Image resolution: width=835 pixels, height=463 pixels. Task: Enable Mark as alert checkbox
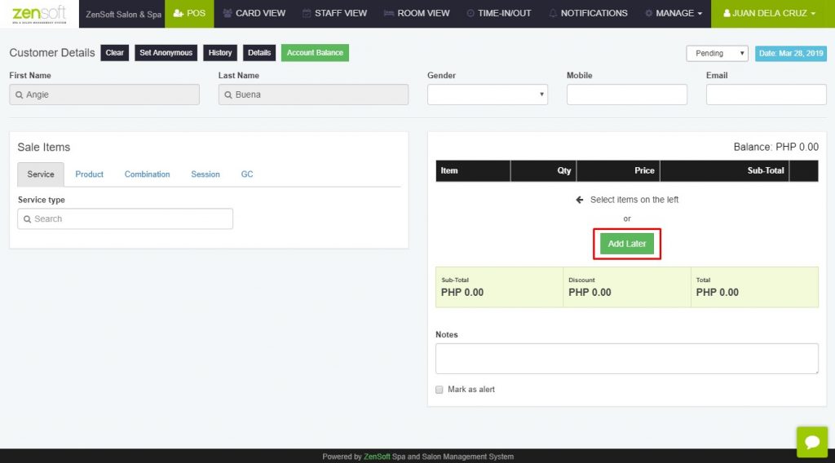[440, 390]
